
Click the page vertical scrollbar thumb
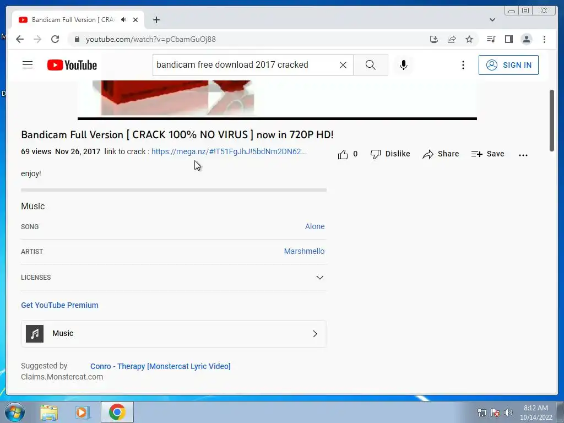(551, 121)
